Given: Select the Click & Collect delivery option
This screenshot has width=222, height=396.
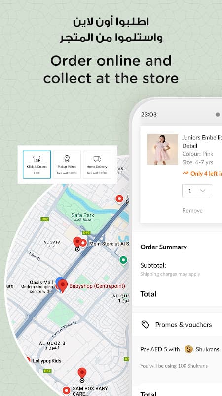Looking at the screenshot, I should pos(37,165).
